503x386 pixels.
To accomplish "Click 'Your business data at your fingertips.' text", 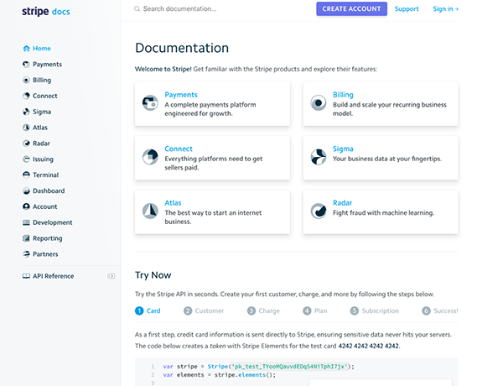I will 386,159.
